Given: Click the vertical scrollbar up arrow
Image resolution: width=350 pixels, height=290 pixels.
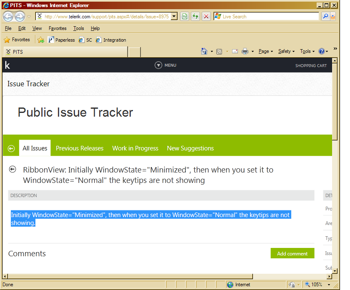Looking at the screenshot, I should 334,61.
